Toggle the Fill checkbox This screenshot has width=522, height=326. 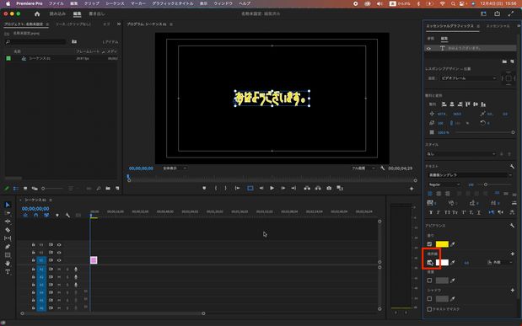click(x=429, y=244)
